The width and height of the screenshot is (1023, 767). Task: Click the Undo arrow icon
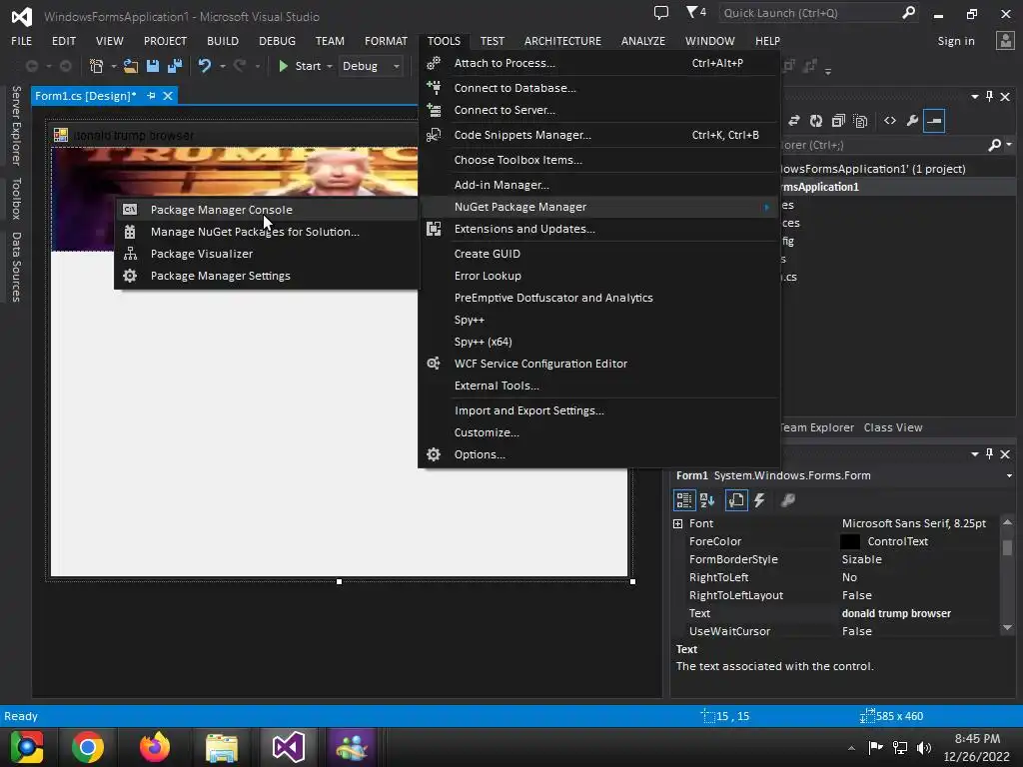[x=205, y=66]
